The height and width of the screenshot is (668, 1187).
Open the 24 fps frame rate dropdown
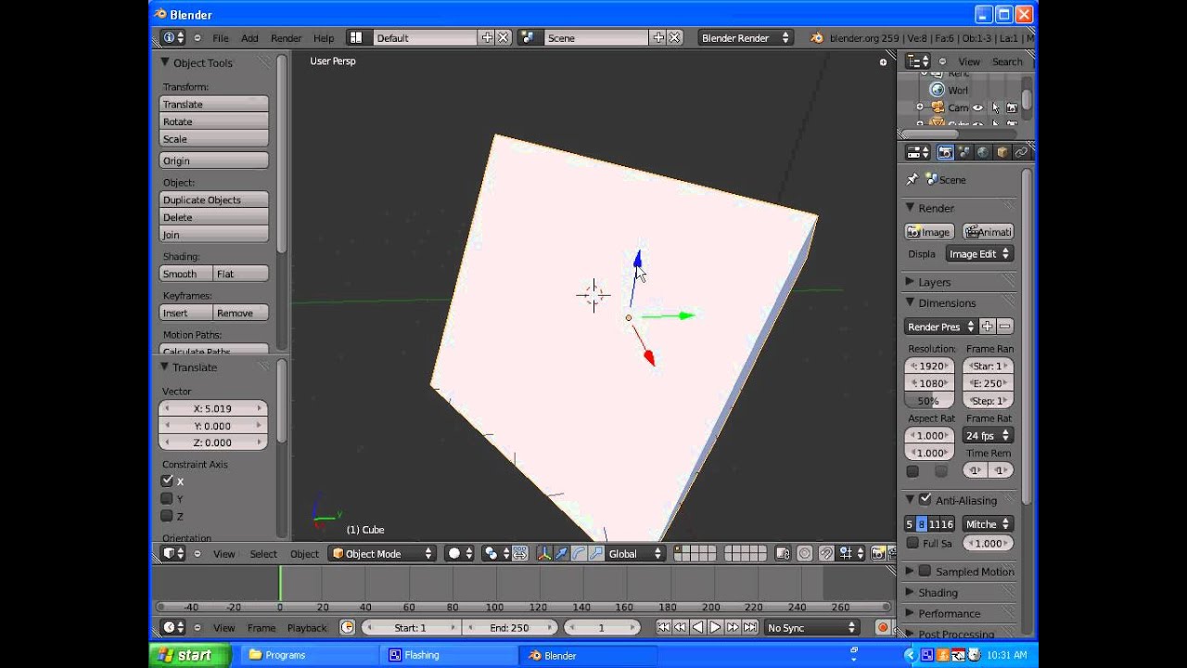(988, 435)
